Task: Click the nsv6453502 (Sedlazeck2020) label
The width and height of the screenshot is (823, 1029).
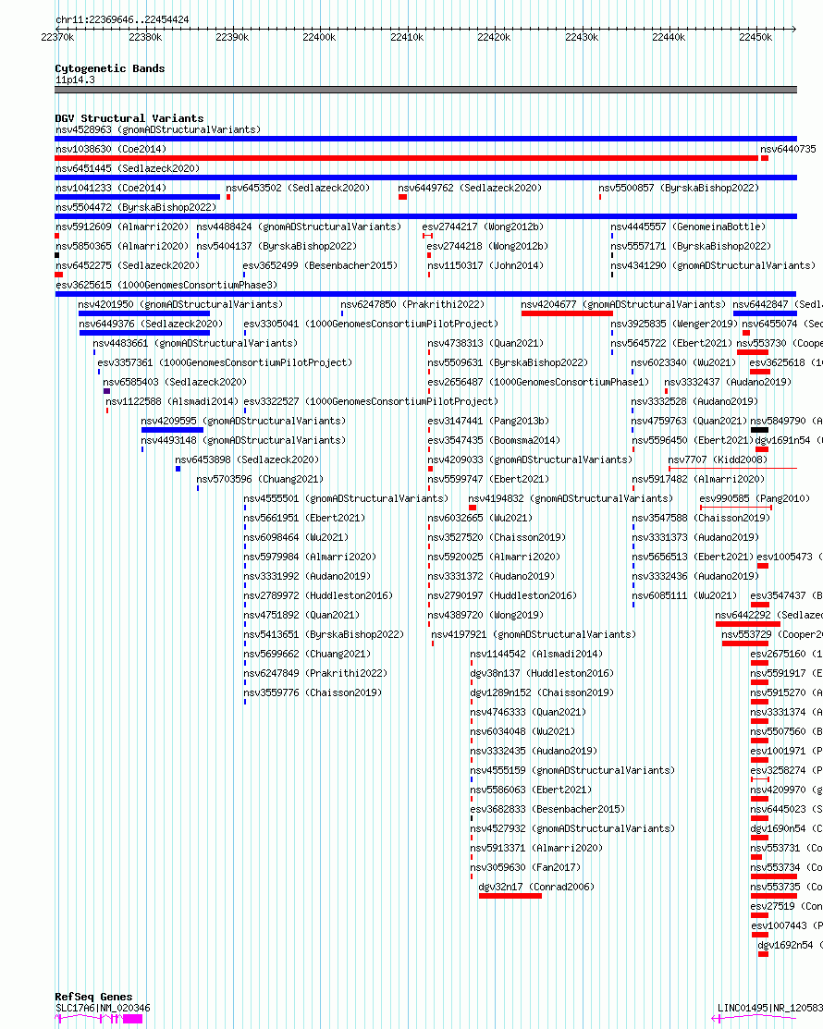Action: point(298,188)
